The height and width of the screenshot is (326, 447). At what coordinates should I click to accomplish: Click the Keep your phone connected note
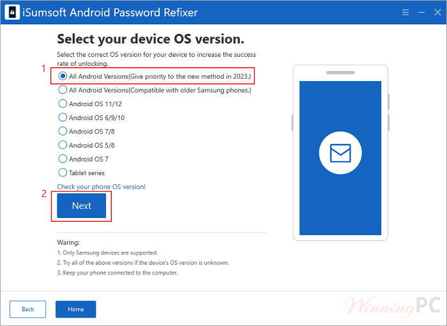[117, 272]
